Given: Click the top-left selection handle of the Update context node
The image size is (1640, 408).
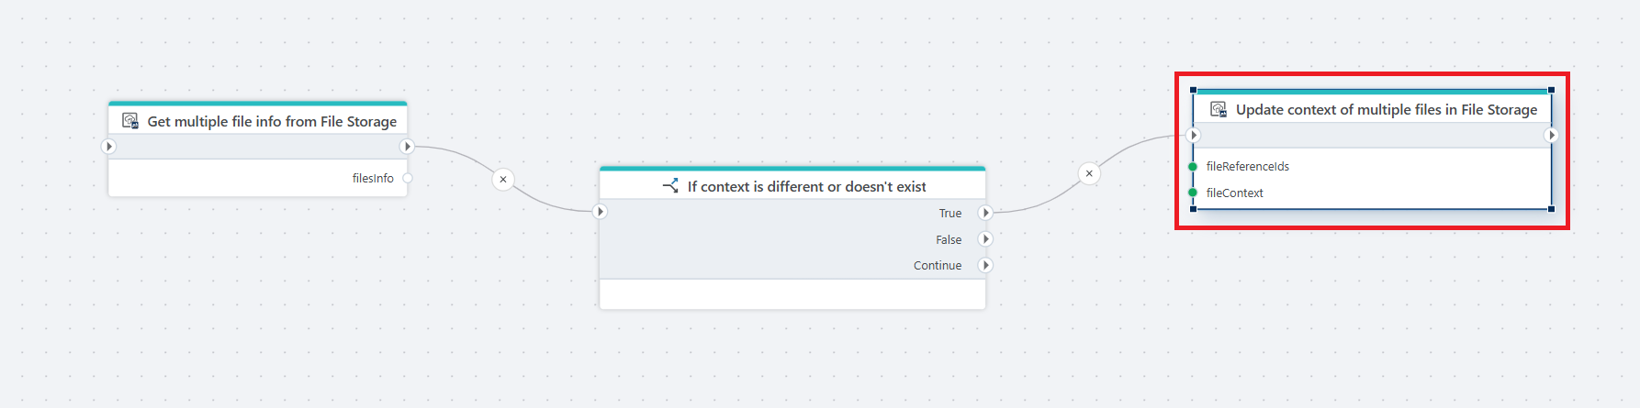Looking at the screenshot, I should point(1193,90).
